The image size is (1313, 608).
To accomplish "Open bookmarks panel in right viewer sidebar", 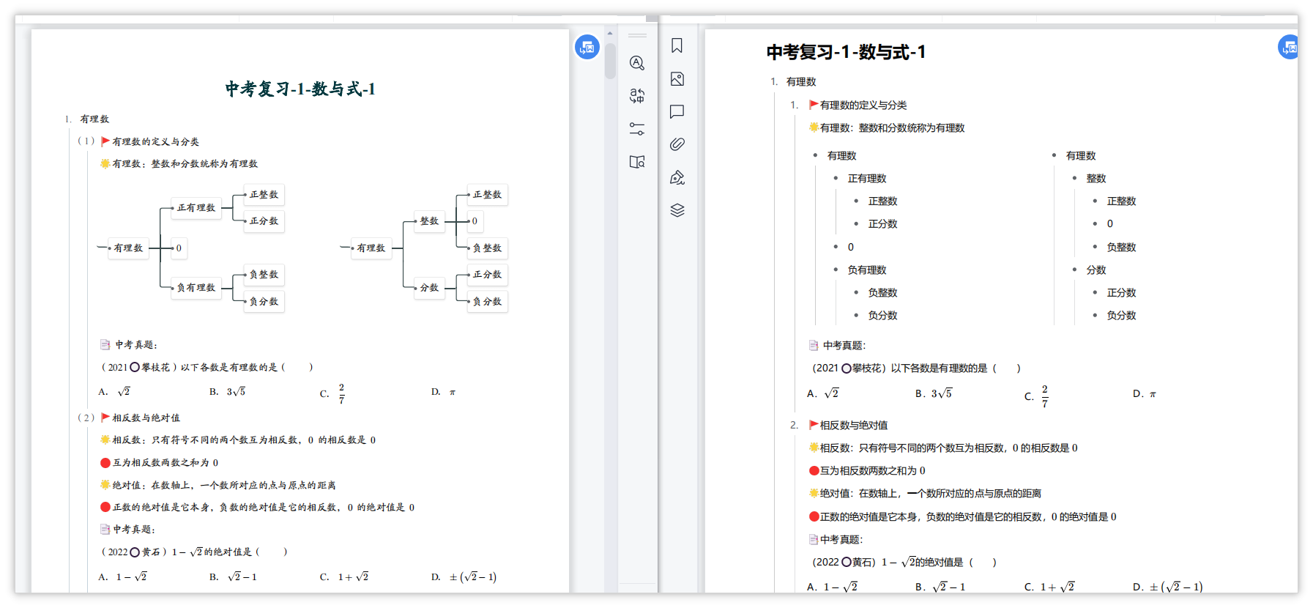I will pyautogui.click(x=677, y=45).
